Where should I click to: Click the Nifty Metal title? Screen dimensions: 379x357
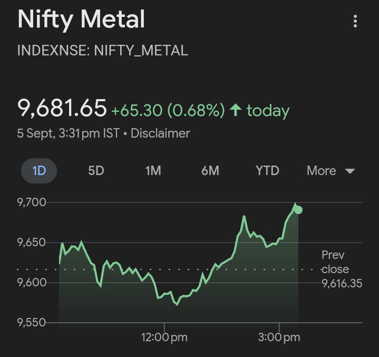[x=81, y=20]
